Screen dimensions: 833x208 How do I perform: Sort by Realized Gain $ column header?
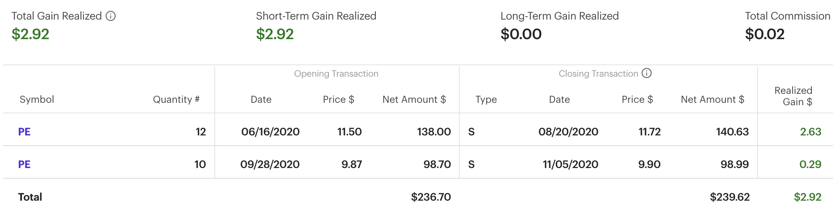(793, 96)
